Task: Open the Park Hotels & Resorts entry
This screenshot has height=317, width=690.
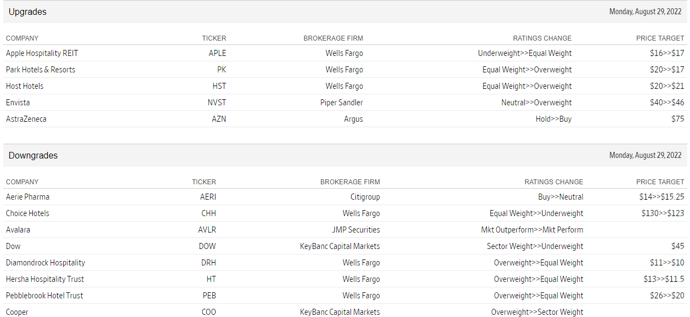Action: [41, 70]
